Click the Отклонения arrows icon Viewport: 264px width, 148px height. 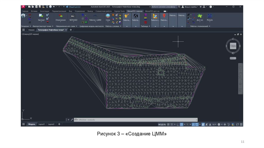(61, 16)
